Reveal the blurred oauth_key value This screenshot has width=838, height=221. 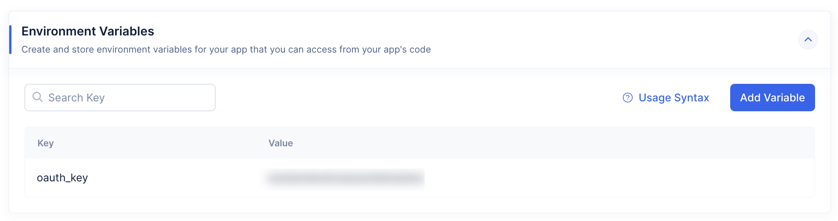(345, 178)
